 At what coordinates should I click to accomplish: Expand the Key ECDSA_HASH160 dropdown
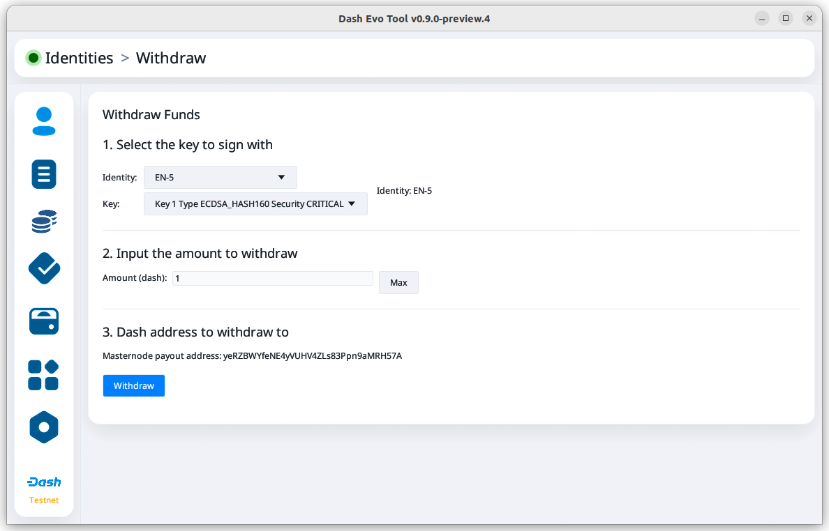point(255,204)
